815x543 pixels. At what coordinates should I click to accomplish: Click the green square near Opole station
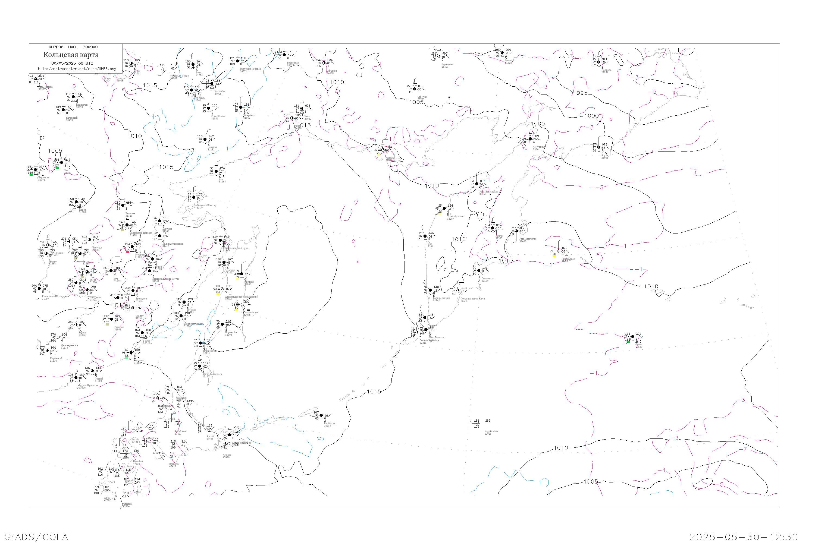[628, 342]
